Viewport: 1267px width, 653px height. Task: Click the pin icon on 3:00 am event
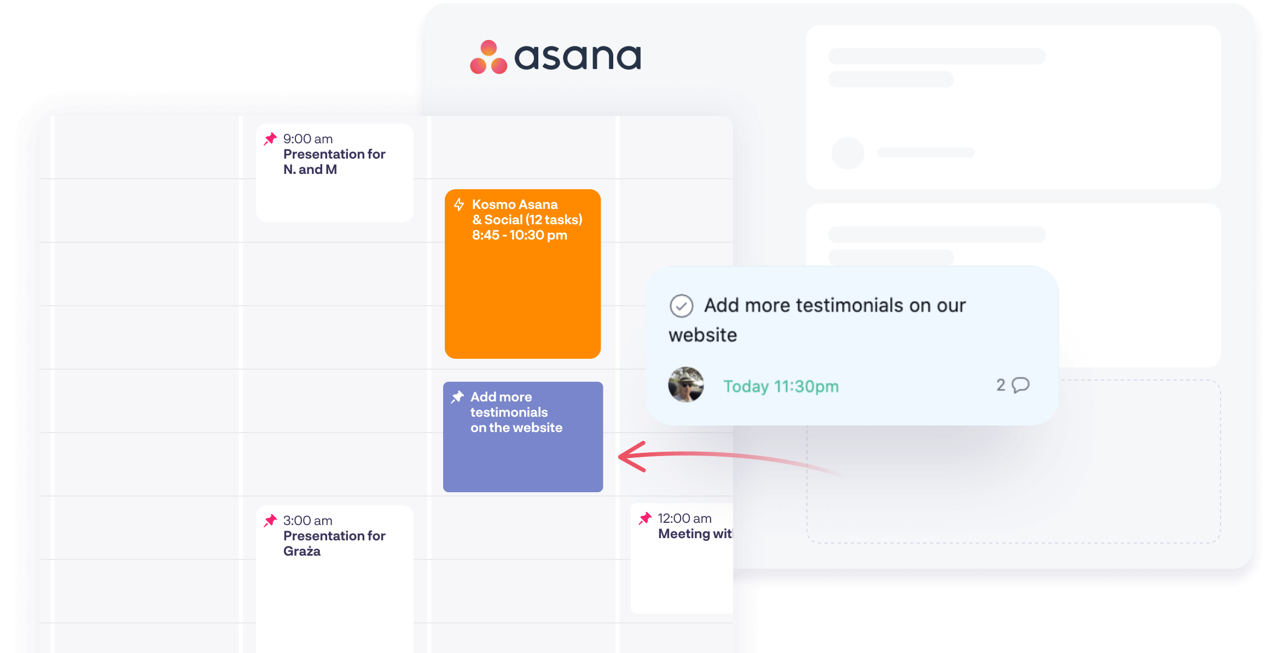pyautogui.click(x=270, y=521)
